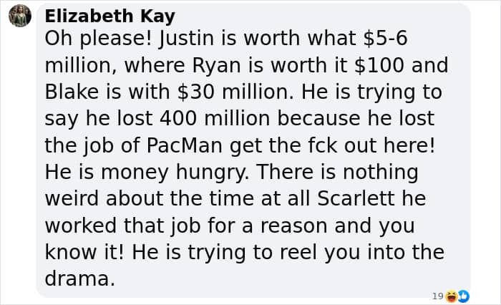Click the name "Ryan" in the comment
This screenshot has height=305, width=501.
[216, 66]
